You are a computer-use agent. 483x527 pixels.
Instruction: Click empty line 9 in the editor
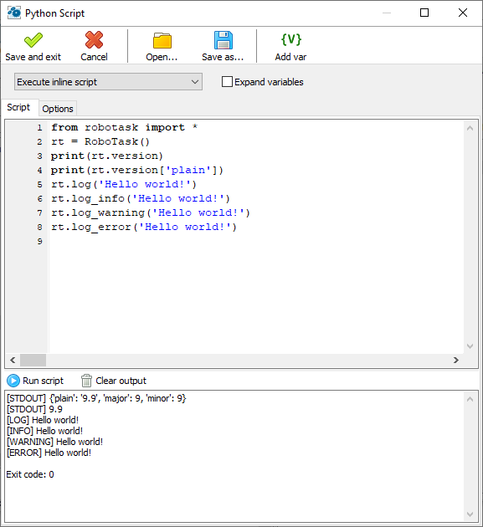pos(255,241)
